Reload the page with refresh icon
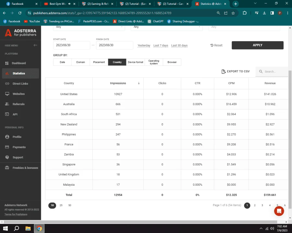 click(20, 13)
